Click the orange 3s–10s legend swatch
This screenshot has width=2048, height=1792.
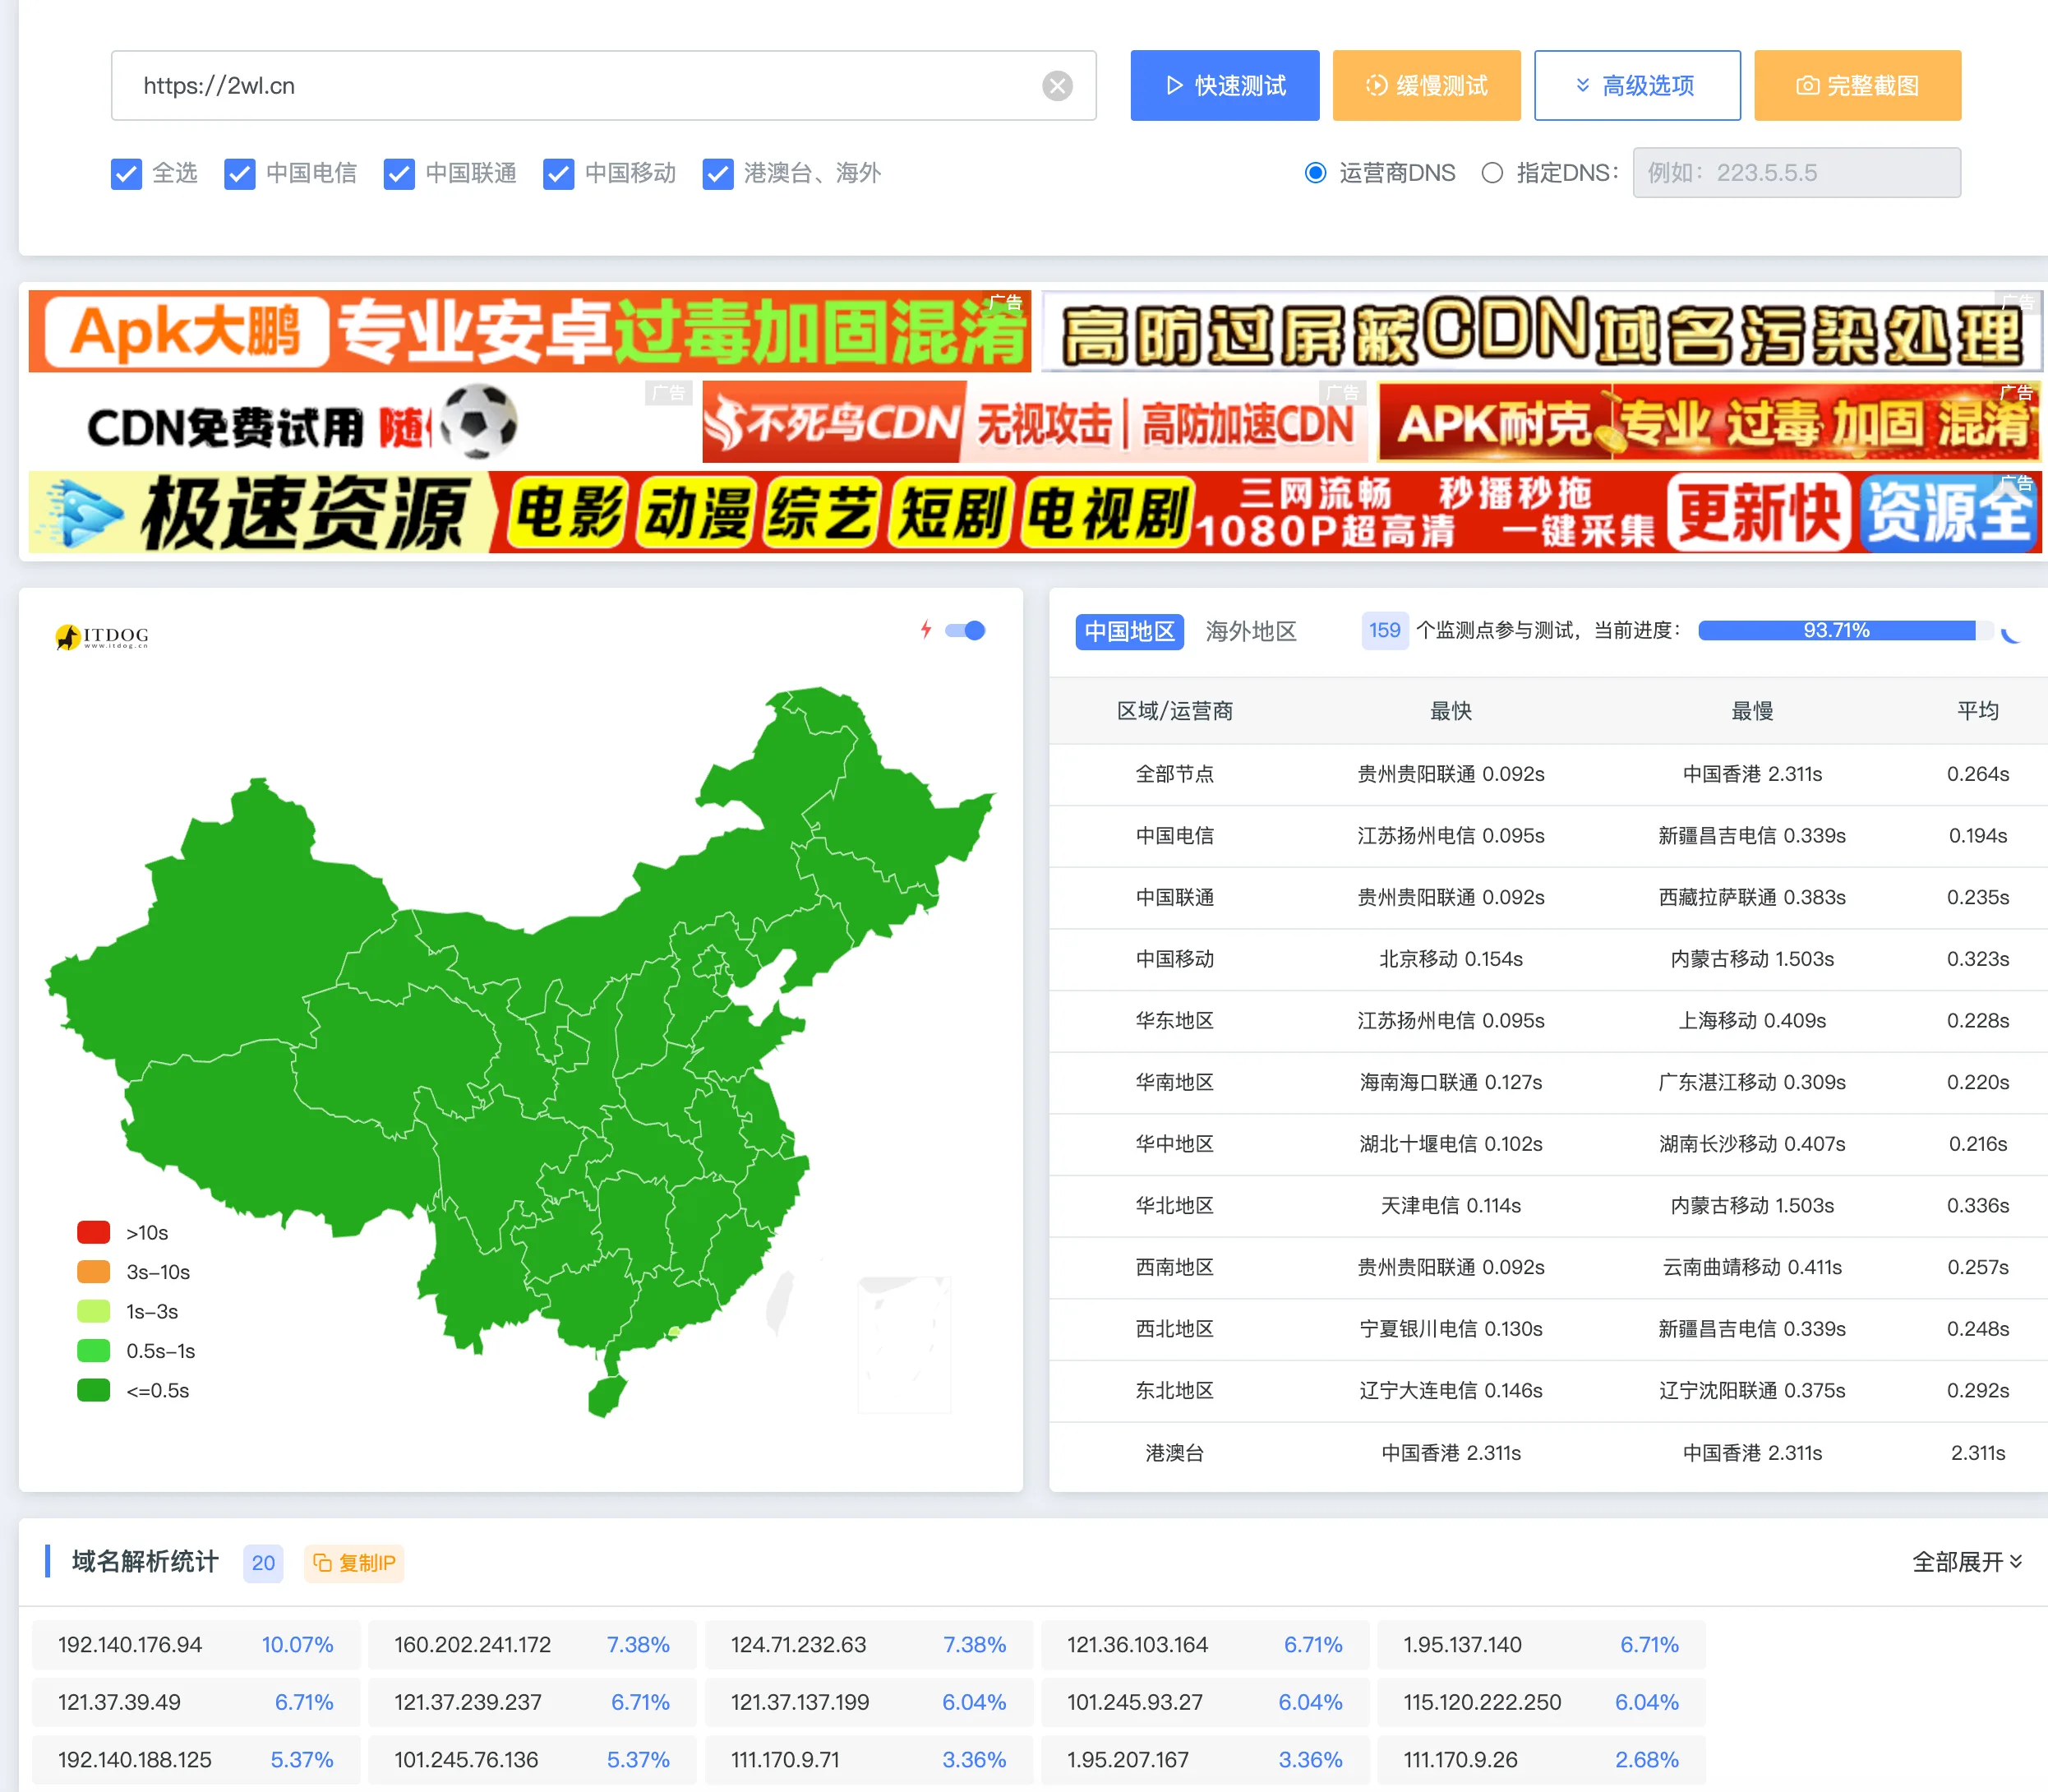coord(93,1271)
